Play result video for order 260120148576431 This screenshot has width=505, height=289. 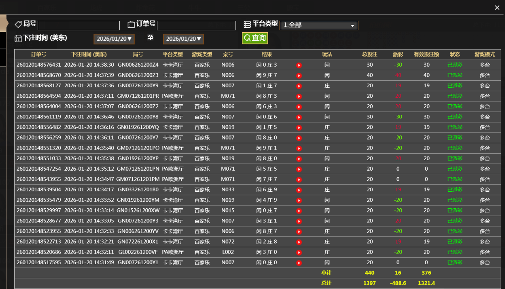click(299, 65)
